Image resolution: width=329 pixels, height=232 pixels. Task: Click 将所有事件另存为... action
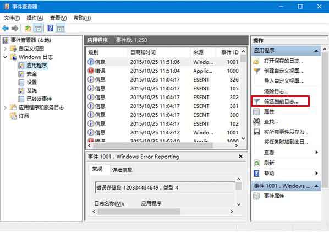(x=286, y=132)
